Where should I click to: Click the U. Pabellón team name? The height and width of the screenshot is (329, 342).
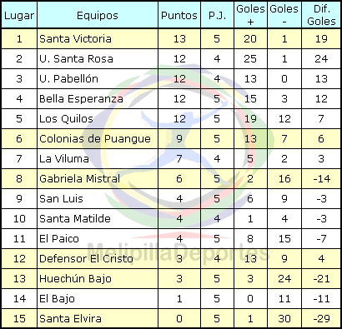[68, 78]
